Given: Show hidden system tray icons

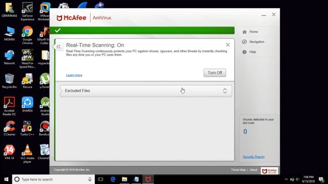Looking at the screenshot, I should pos(286,179).
